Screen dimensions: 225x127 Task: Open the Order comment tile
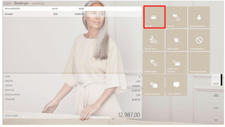tap(176, 85)
